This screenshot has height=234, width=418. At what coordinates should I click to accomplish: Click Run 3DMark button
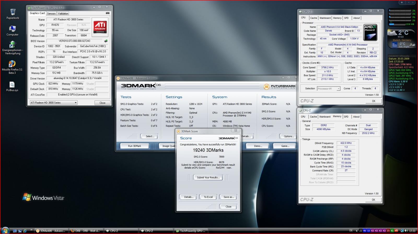(x=135, y=146)
